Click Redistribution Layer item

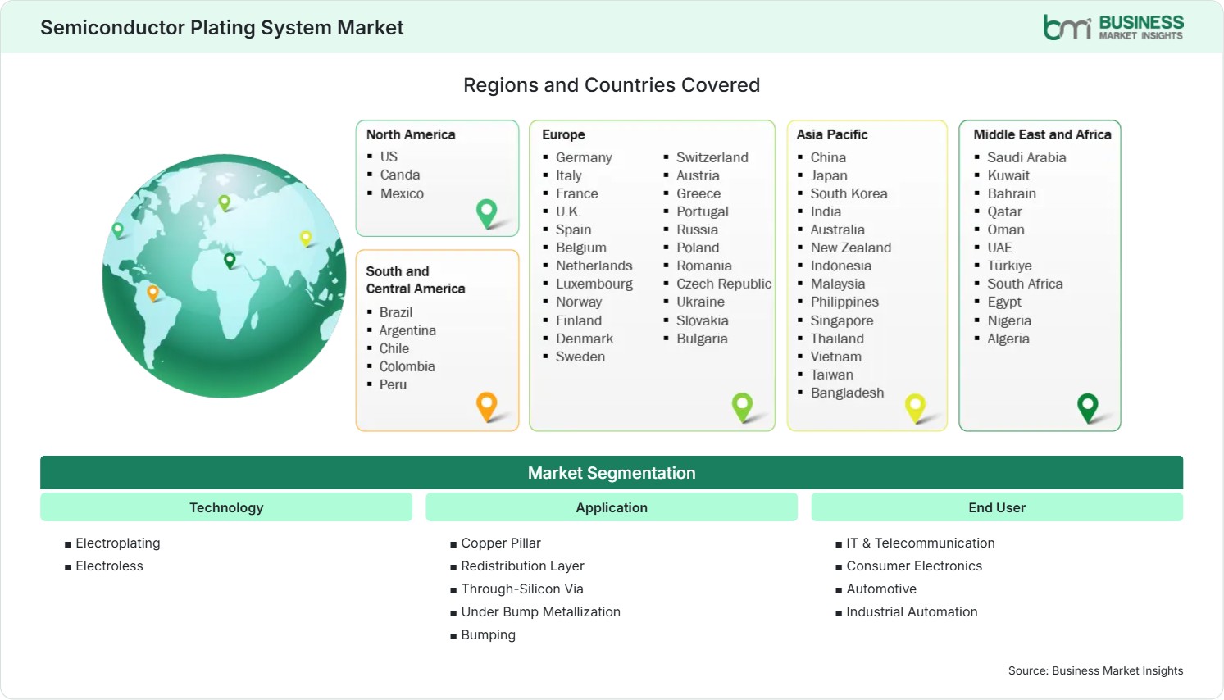tap(522, 566)
